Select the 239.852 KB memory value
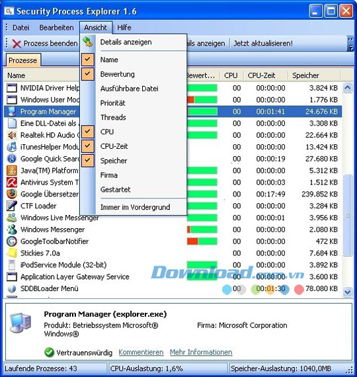 (319, 194)
